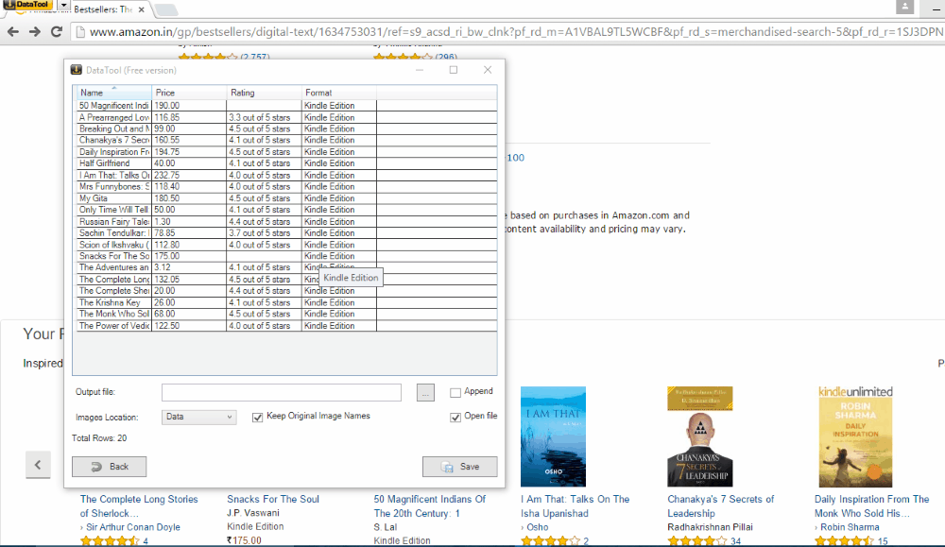This screenshot has width=945, height=547.
Task: Open the 34 reviews count link
Action: 736,541
